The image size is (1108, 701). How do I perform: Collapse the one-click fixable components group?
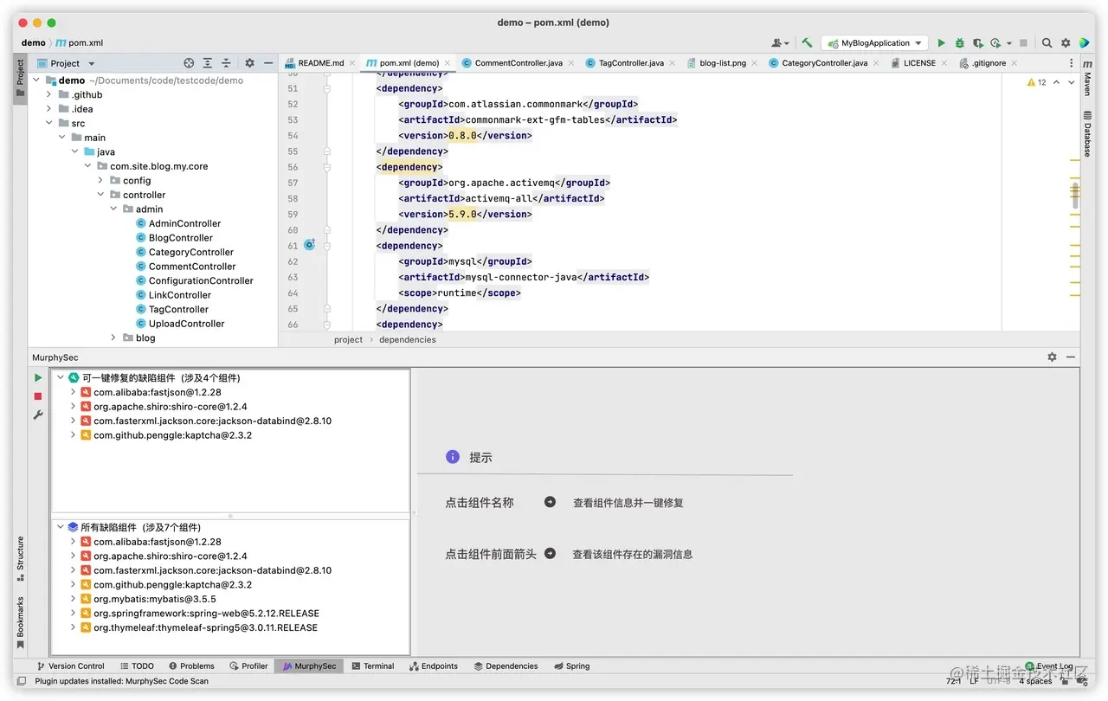(61, 377)
